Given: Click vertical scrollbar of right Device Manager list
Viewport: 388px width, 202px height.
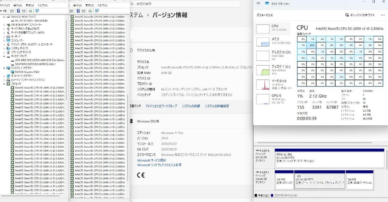Looking at the screenshot, I should point(128,138).
